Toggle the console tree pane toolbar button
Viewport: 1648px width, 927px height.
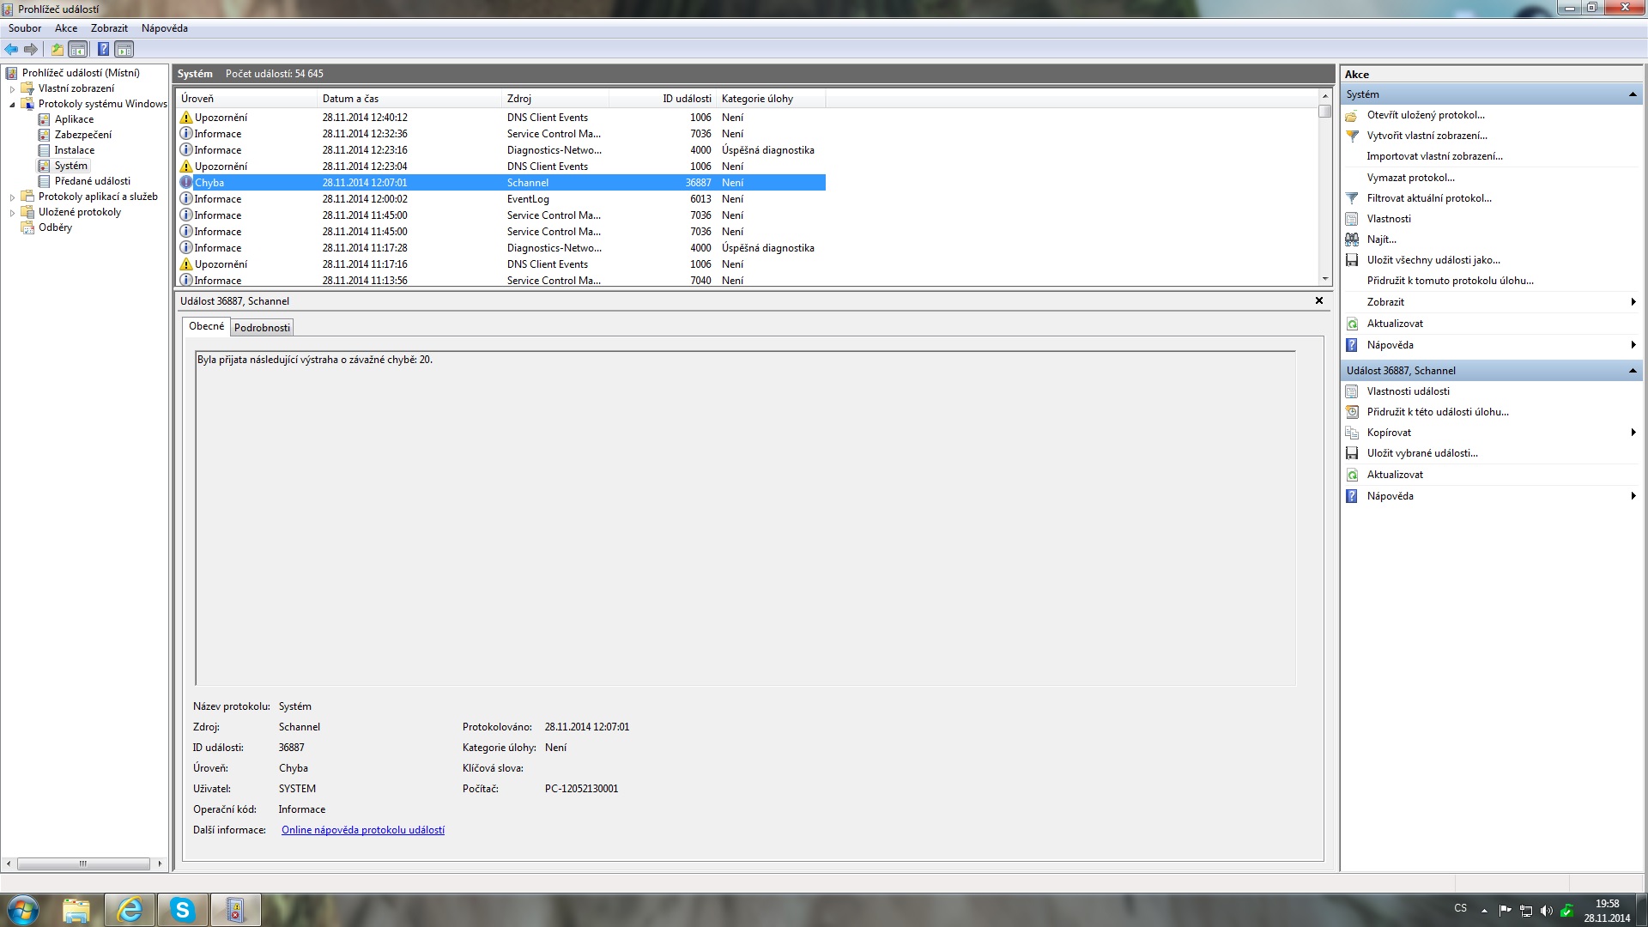(x=78, y=49)
